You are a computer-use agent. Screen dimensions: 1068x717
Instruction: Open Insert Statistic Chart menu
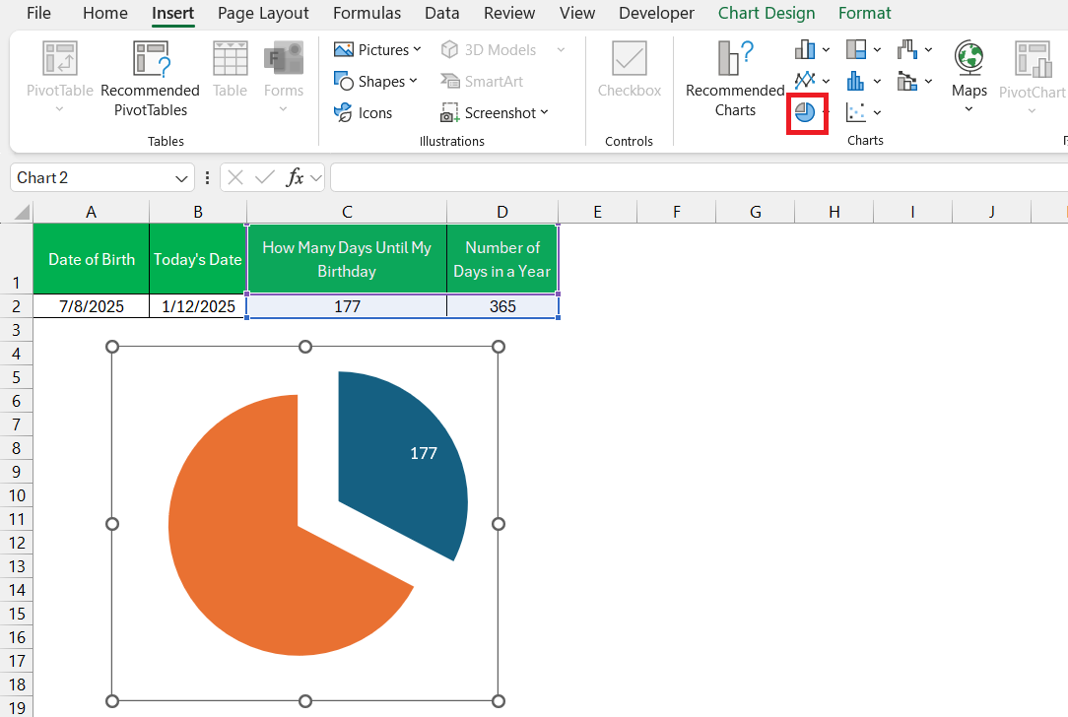[863, 81]
